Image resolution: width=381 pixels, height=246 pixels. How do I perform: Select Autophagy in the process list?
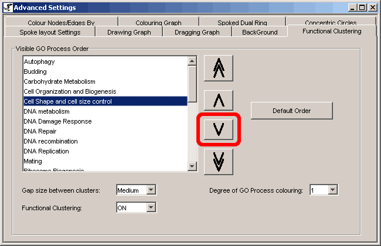36,61
